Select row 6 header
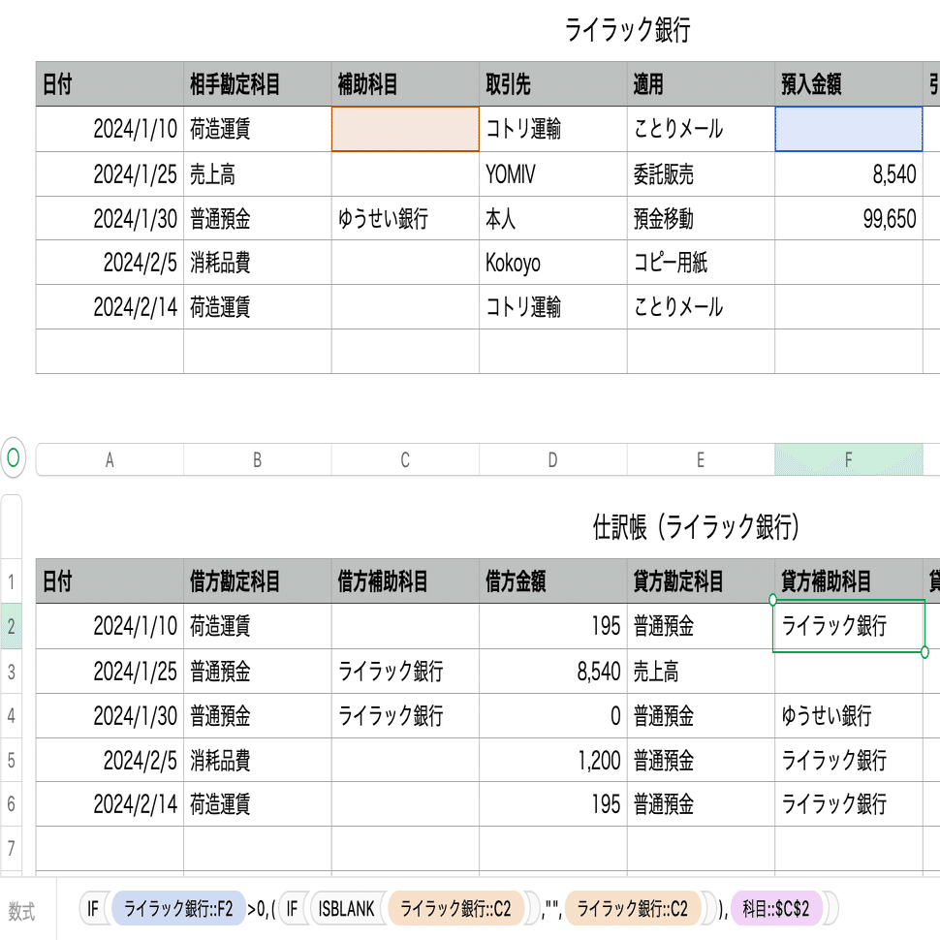 (x=12, y=804)
